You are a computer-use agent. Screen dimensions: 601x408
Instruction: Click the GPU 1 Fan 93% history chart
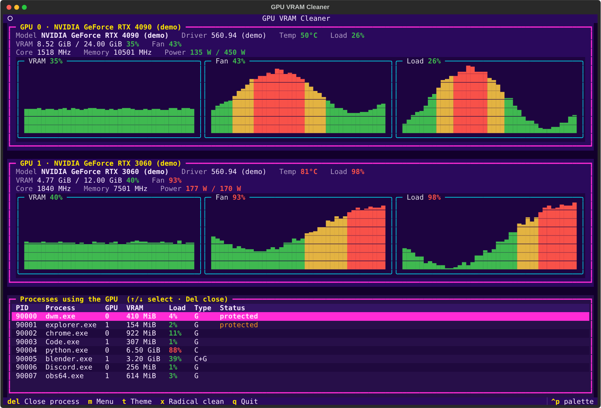coord(298,236)
